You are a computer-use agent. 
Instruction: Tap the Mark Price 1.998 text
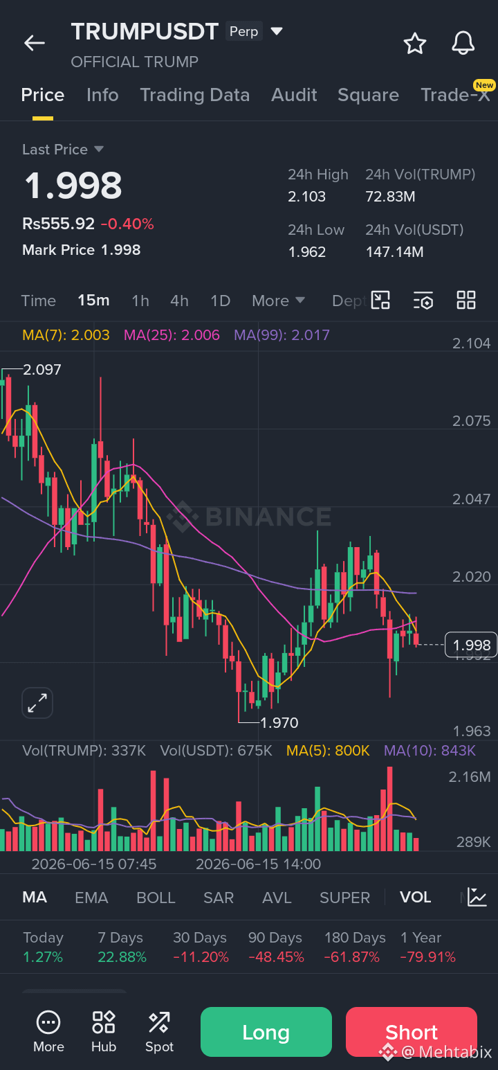pos(81,250)
